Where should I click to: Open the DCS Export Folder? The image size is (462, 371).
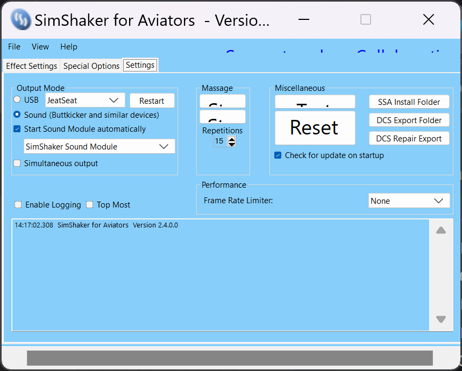coord(409,120)
